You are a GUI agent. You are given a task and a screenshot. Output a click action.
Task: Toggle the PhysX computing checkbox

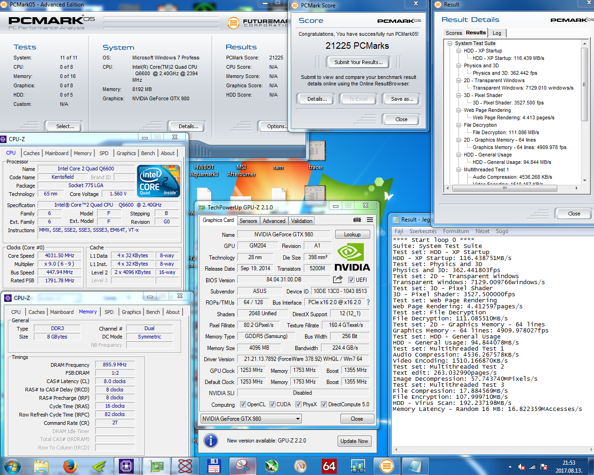298,404
